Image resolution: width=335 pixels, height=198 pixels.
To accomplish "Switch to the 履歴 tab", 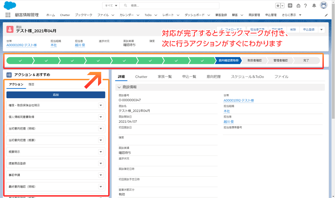I will click(x=31, y=84).
